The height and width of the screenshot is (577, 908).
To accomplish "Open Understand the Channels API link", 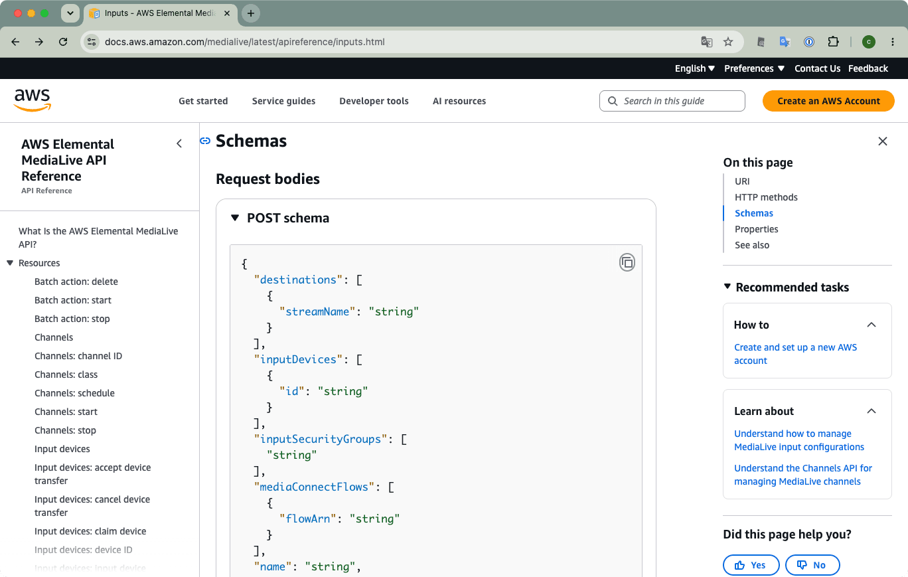I will point(803,475).
